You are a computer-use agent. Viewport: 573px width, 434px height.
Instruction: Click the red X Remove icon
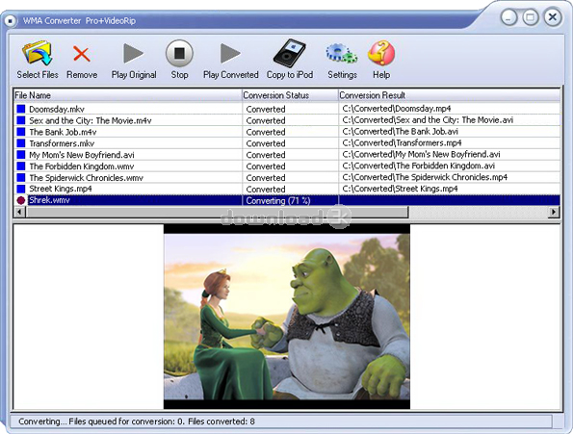[82, 54]
